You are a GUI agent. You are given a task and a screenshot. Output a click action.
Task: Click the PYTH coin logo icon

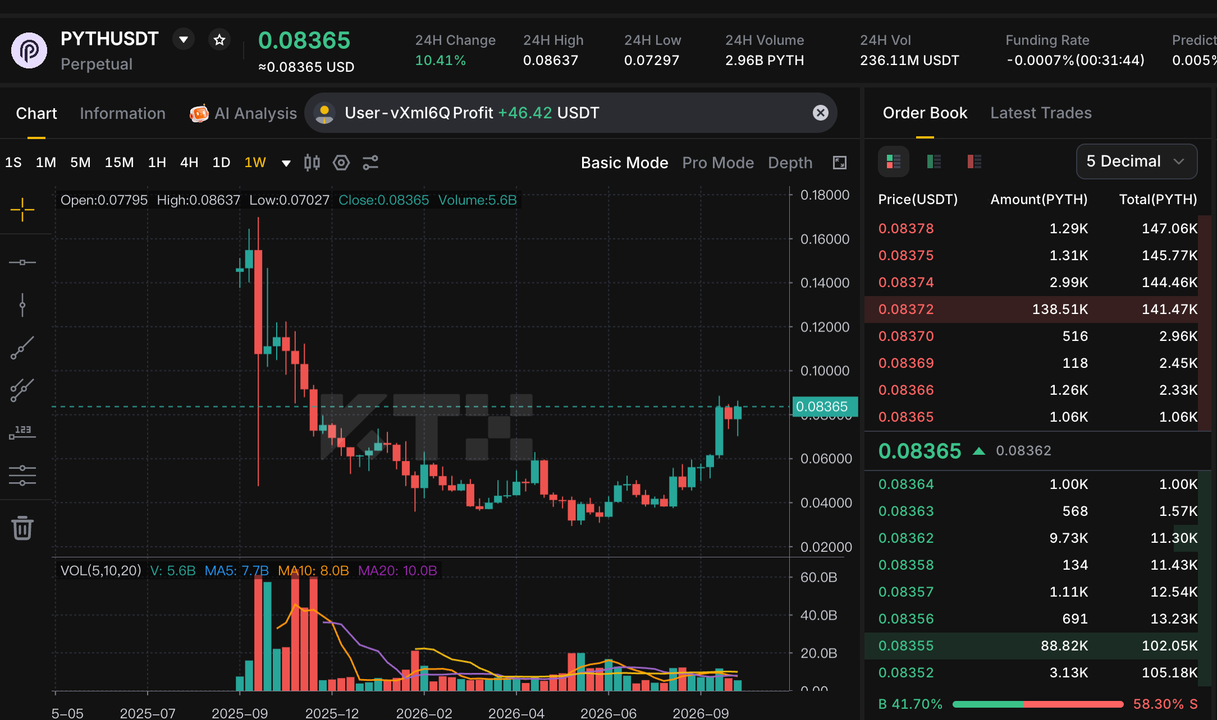29,50
